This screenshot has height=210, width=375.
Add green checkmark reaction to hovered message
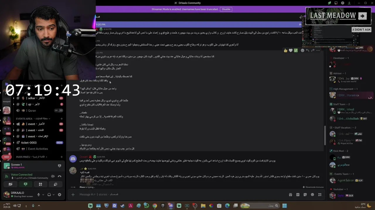click(x=296, y=50)
